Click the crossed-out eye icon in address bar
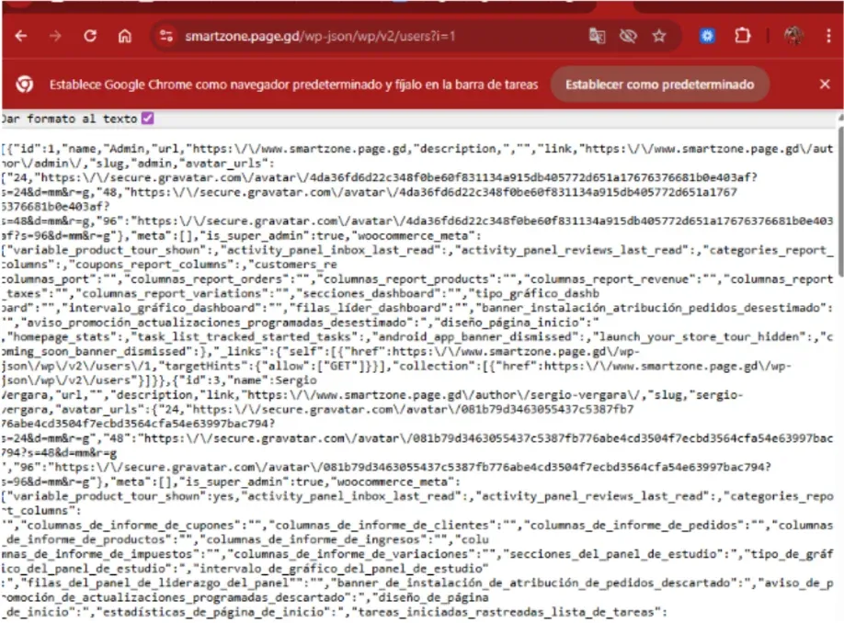 click(x=628, y=36)
